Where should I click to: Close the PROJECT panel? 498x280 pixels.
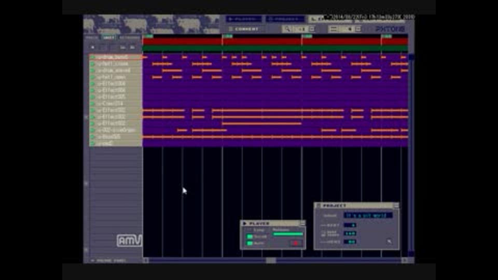coord(396,206)
